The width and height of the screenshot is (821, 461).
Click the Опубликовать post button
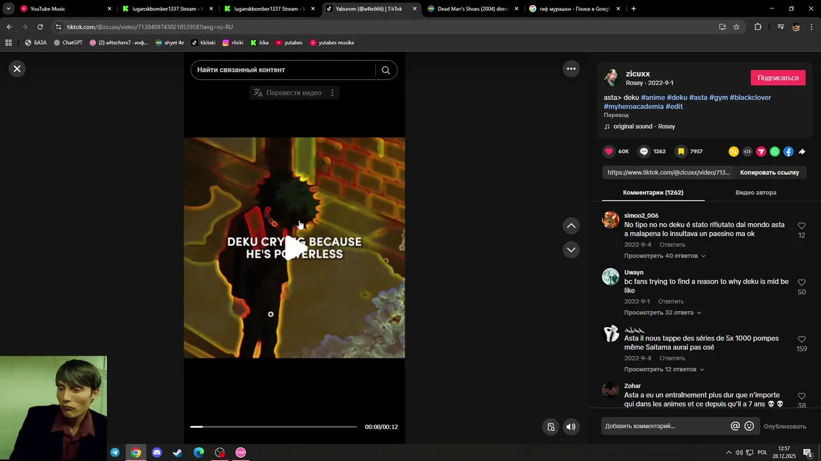point(784,426)
